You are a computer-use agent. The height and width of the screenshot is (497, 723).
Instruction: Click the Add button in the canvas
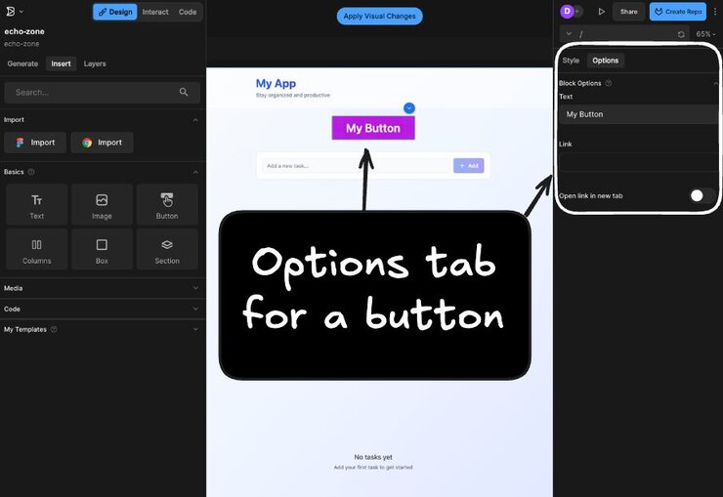[468, 166]
